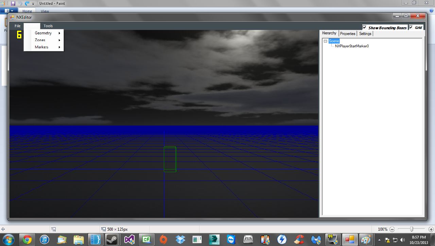The height and width of the screenshot is (246, 435).
Task: Open iTunes from the taskbar
Action: pyautogui.click(x=45, y=240)
